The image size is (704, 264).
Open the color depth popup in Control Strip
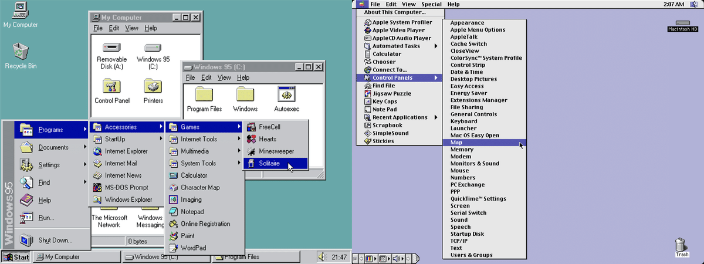point(370,258)
